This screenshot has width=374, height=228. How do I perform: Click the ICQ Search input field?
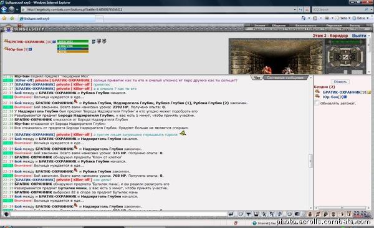pos(337,9)
